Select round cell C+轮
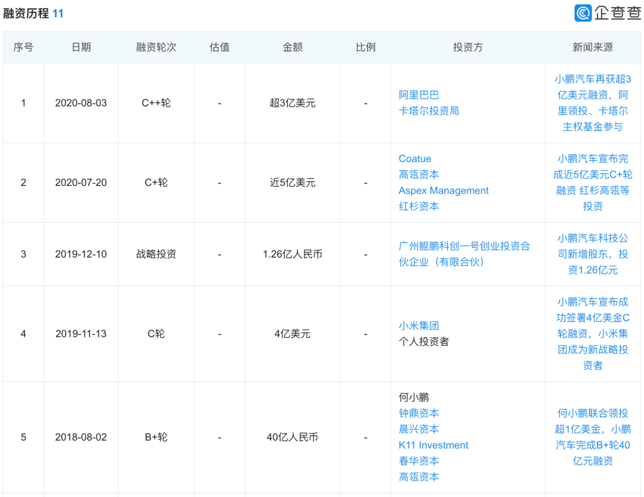This screenshot has width=644, height=497. point(156,182)
